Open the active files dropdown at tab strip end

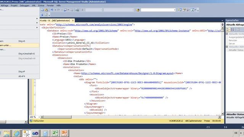tap(222, 21)
